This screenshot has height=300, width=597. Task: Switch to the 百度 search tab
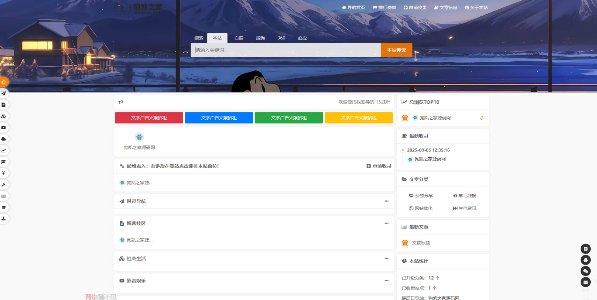pyautogui.click(x=239, y=38)
